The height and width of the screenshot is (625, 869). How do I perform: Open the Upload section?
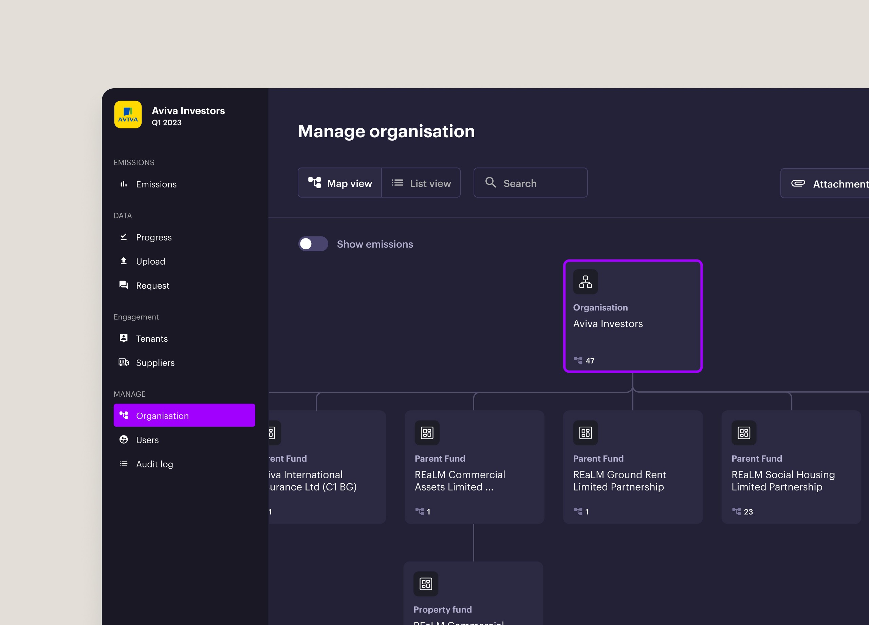tap(150, 262)
